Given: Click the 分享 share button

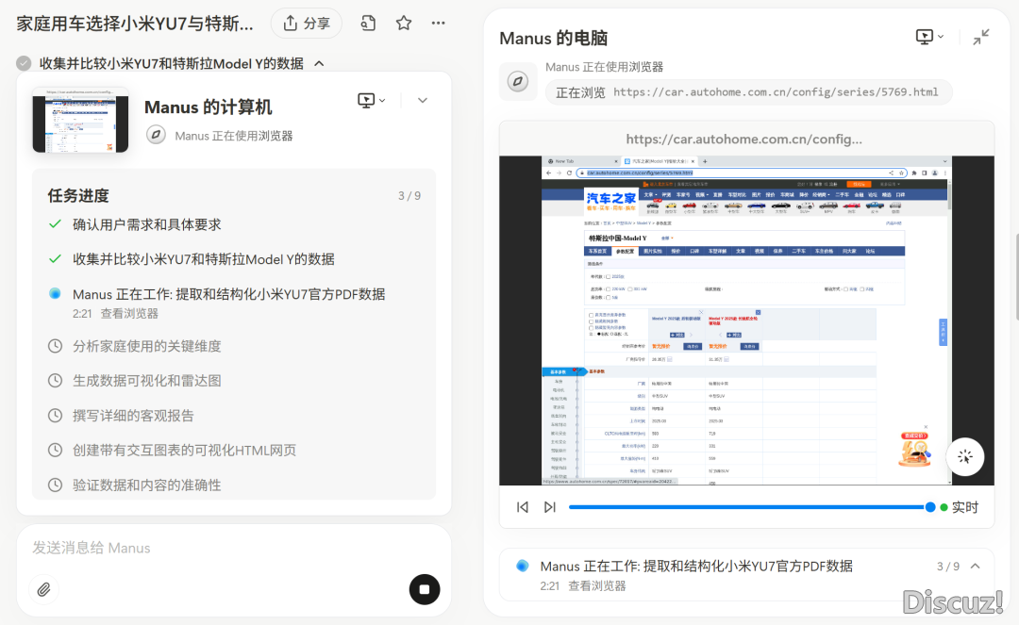Looking at the screenshot, I should click(x=307, y=24).
